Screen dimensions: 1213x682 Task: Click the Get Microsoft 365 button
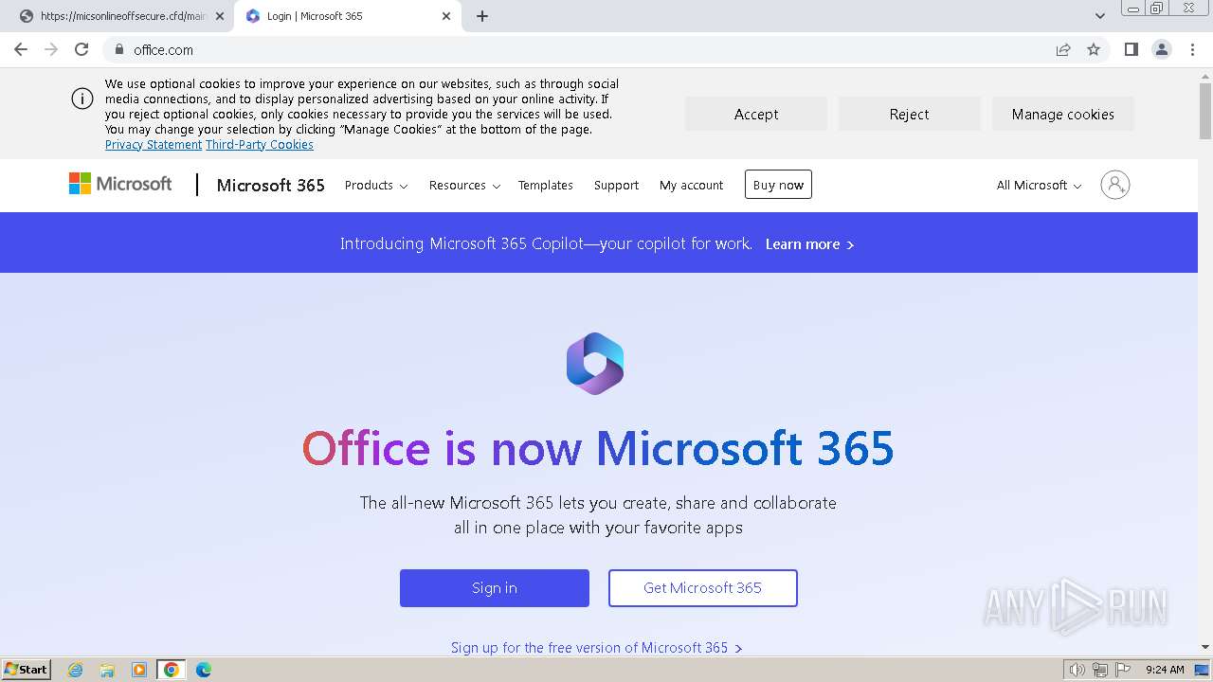[x=703, y=588]
